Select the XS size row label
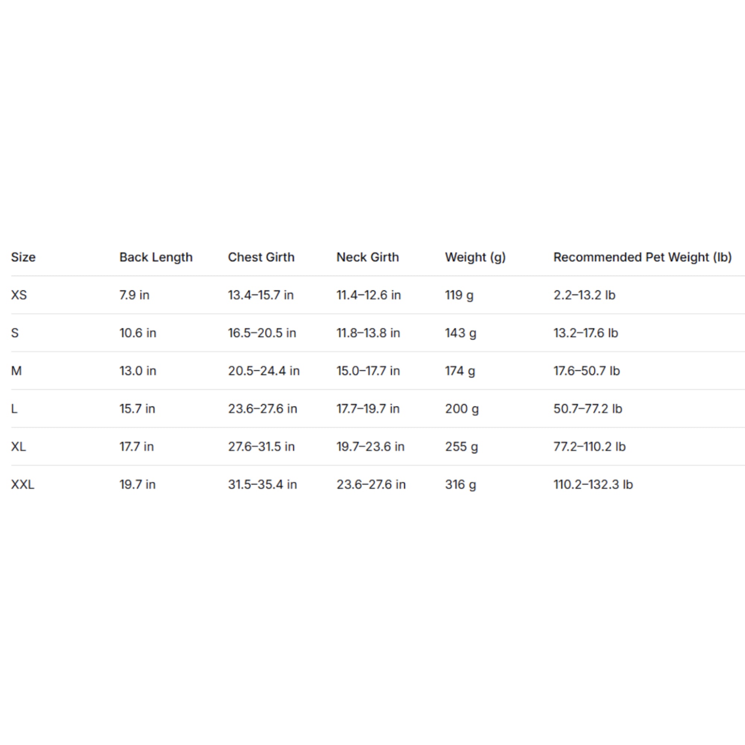The image size is (745, 745). (x=19, y=295)
